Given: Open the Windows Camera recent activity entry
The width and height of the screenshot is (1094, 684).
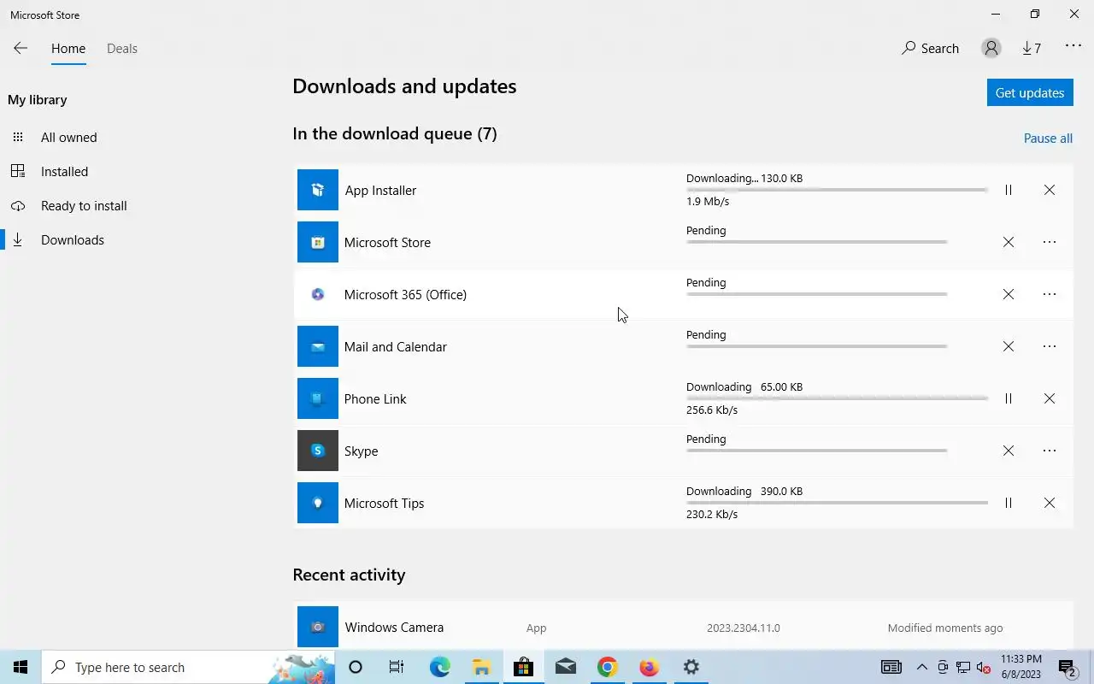Looking at the screenshot, I should click(683, 627).
